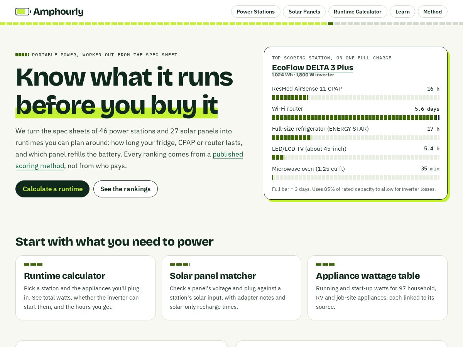Open the Method nav item

point(433,12)
